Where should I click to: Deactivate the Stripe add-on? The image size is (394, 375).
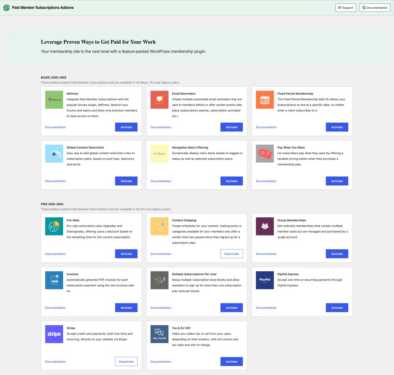[126, 362]
